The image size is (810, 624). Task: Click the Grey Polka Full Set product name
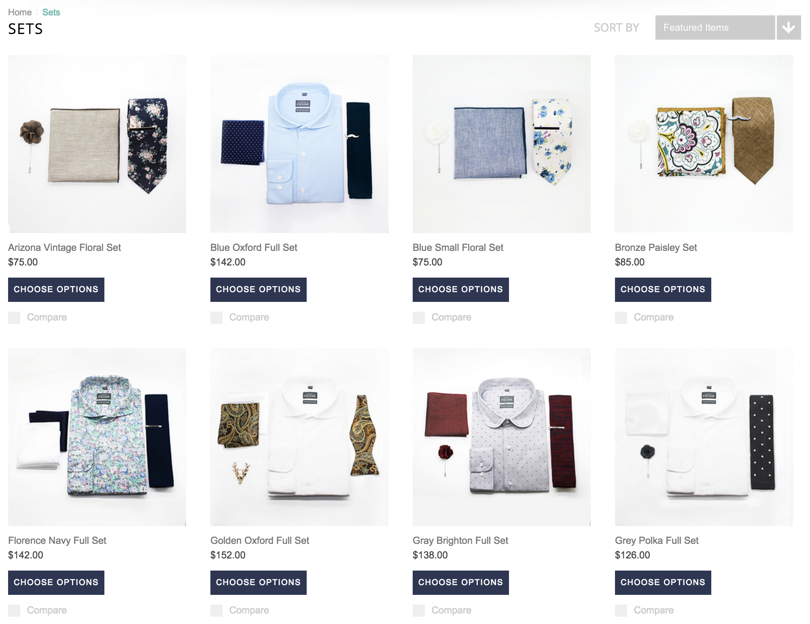(657, 541)
